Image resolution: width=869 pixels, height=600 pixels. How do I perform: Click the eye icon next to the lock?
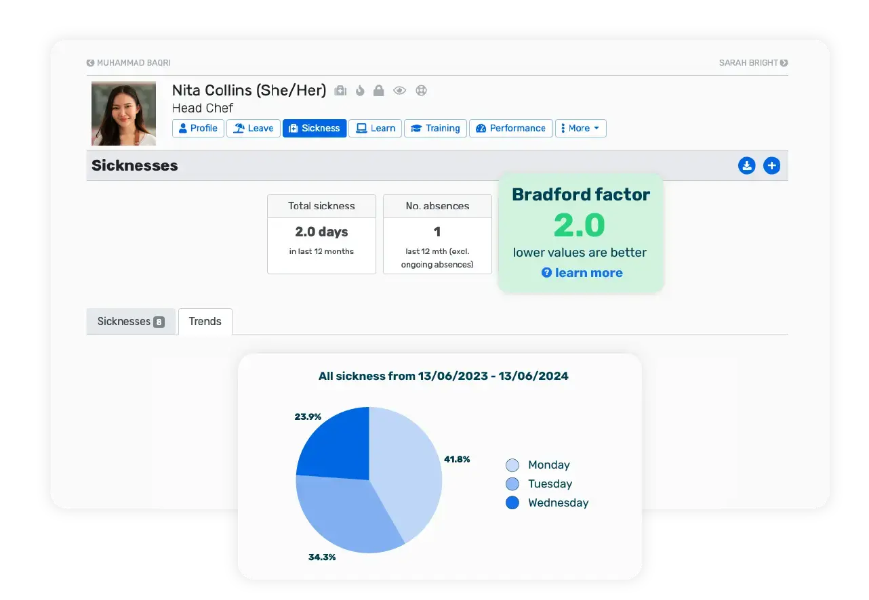point(399,90)
